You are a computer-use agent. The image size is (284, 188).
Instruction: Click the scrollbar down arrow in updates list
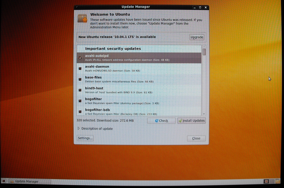pyautogui.click(x=204, y=114)
